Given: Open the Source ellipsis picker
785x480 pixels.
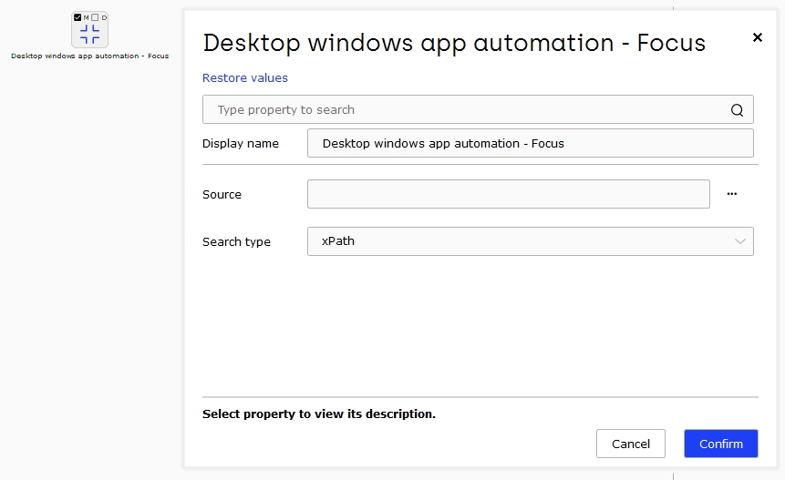Looking at the screenshot, I should 732,194.
